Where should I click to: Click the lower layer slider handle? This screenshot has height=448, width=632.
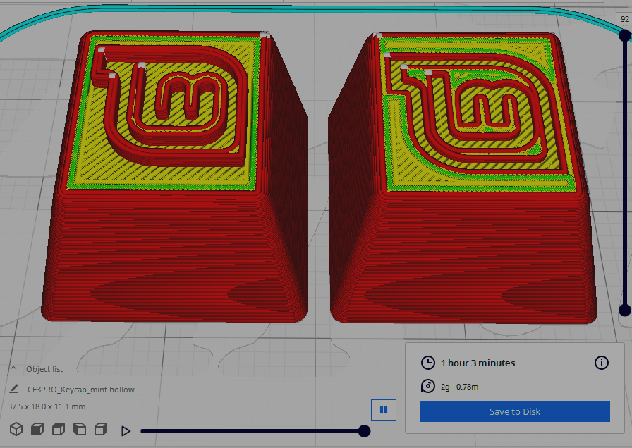point(625,311)
